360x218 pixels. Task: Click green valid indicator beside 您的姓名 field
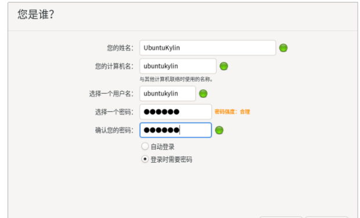(283, 48)
